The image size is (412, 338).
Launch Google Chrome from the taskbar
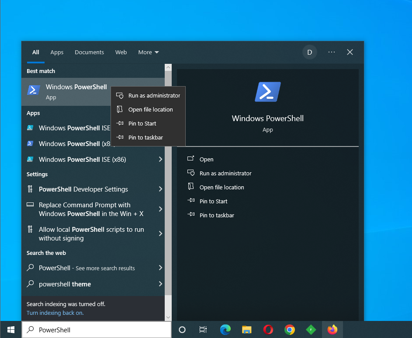tap(290, 330)
